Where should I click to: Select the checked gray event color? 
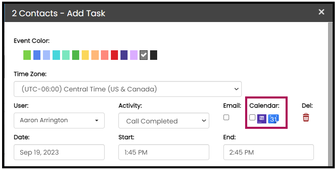[144, 55]
